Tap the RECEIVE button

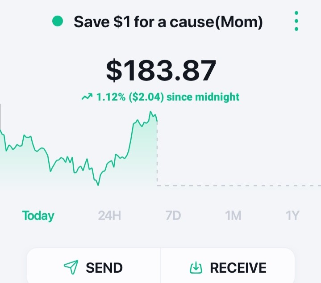click(x=228, y=266)
